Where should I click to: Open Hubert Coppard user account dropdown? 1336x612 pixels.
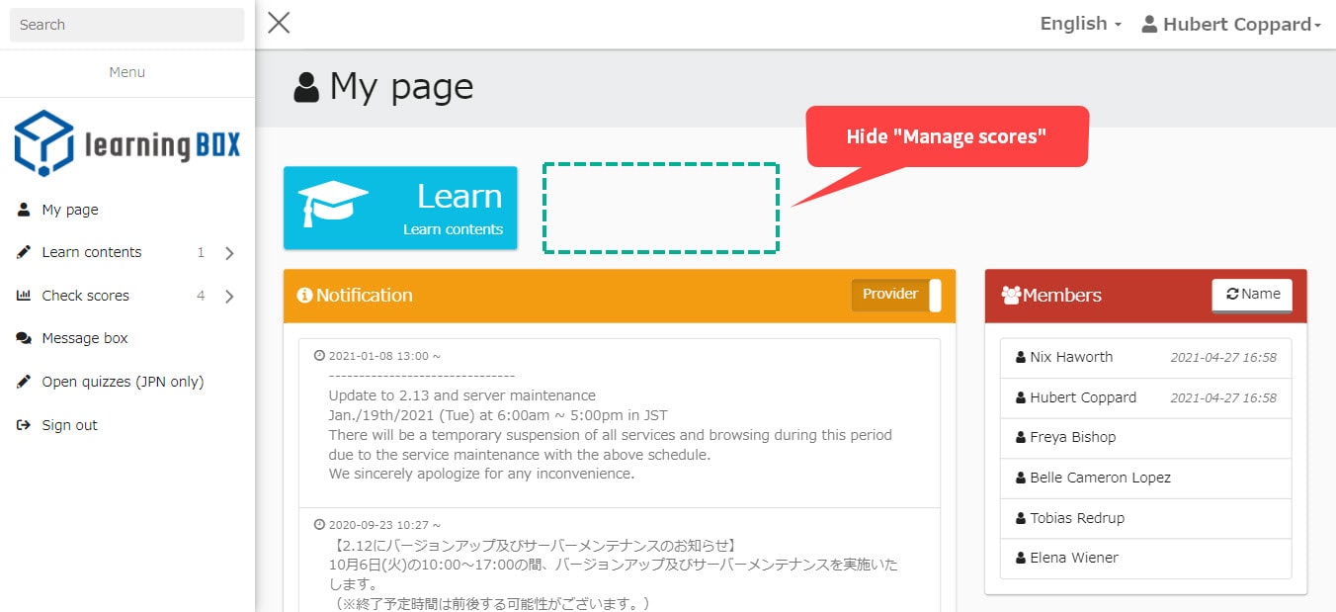tap(1231, 24)
